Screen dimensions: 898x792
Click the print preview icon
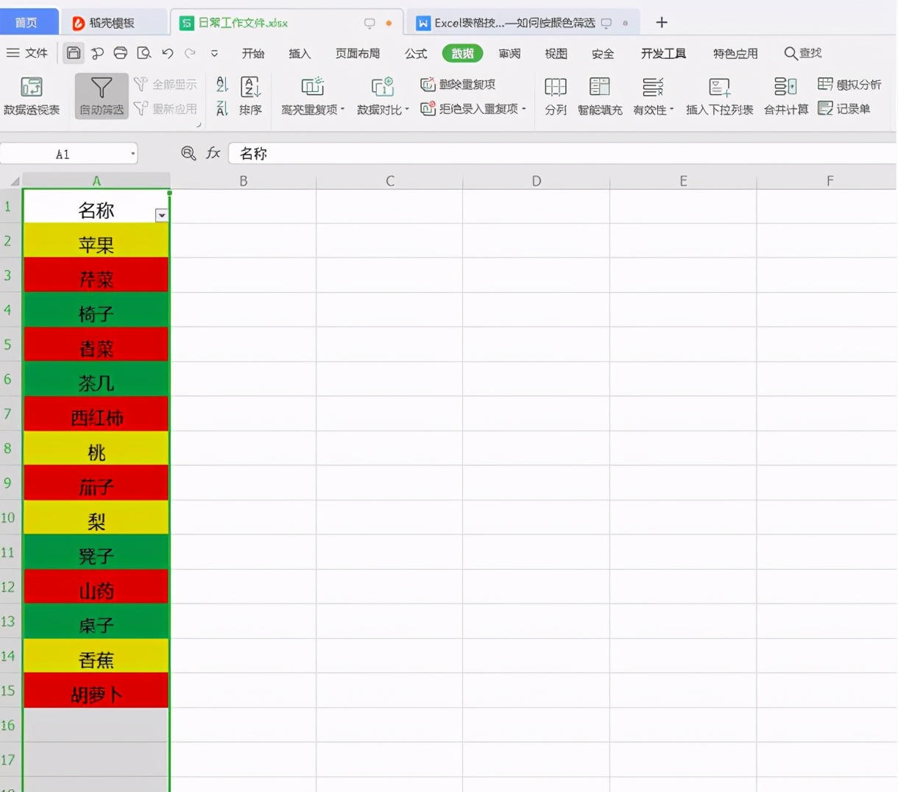tap(144, 53)
